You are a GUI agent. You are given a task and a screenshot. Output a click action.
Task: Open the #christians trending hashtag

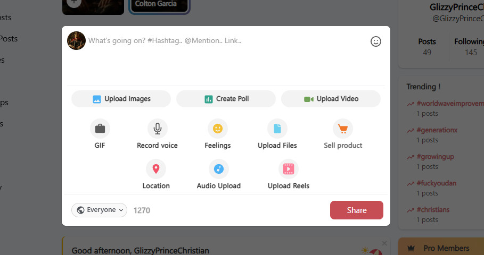click(x=433, y=210)
